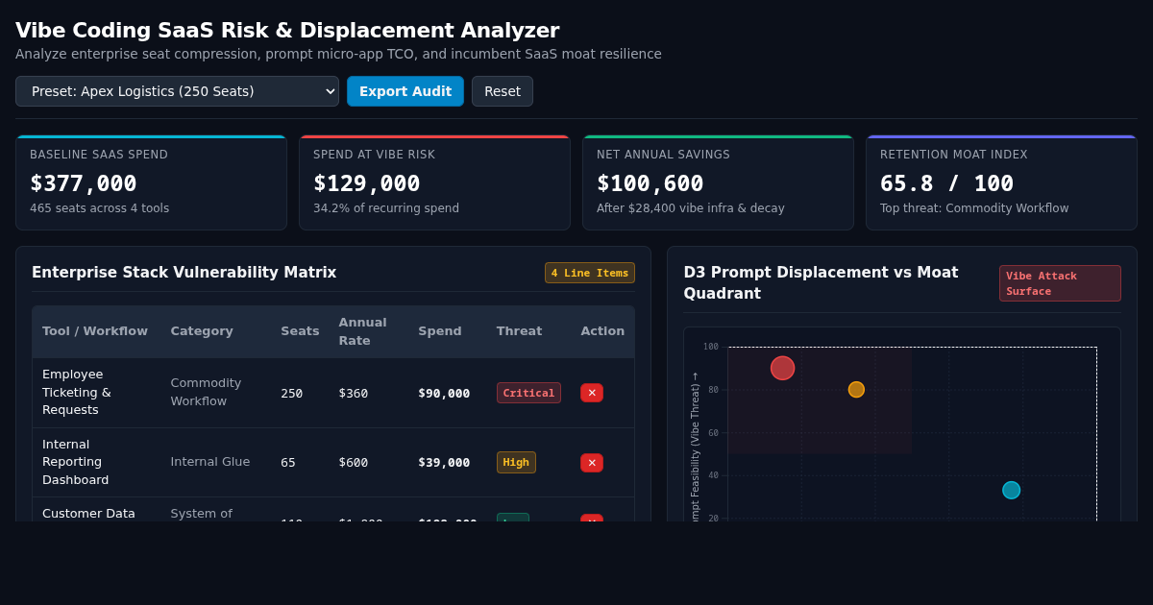Click the Baseline SaaS Spend card
Viewport: 1153px width, 605px height.
click(151, 182)
